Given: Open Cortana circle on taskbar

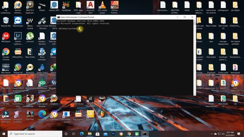Looking at the screenshot, I should pyautogui.click(x=66, y=134).
